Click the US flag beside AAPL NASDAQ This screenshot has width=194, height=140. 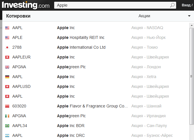7,28
